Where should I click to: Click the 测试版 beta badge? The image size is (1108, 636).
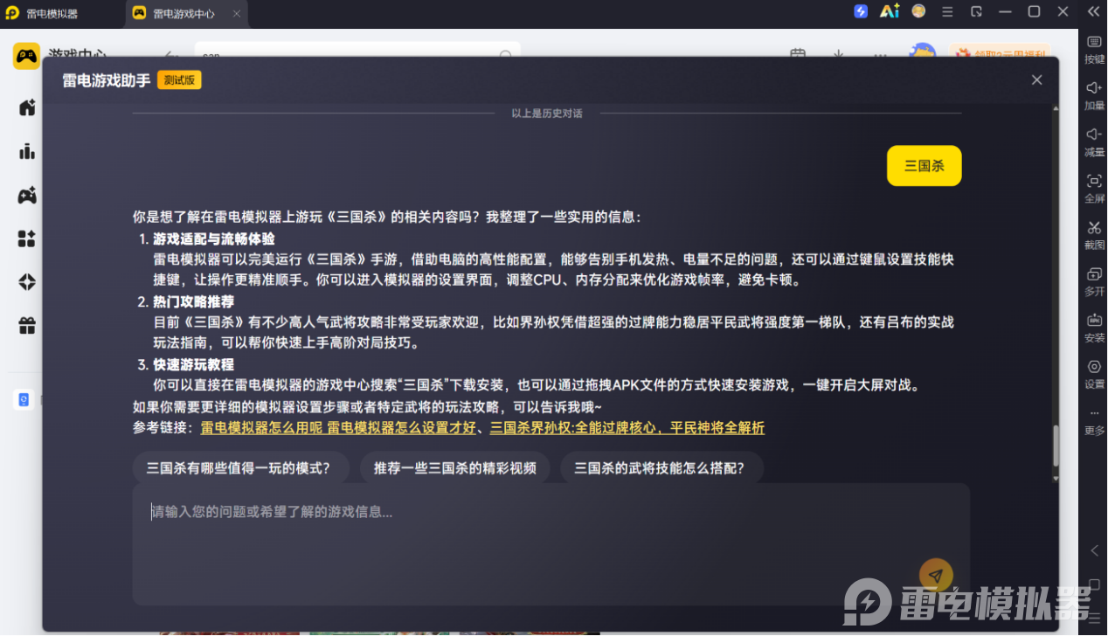179,80
